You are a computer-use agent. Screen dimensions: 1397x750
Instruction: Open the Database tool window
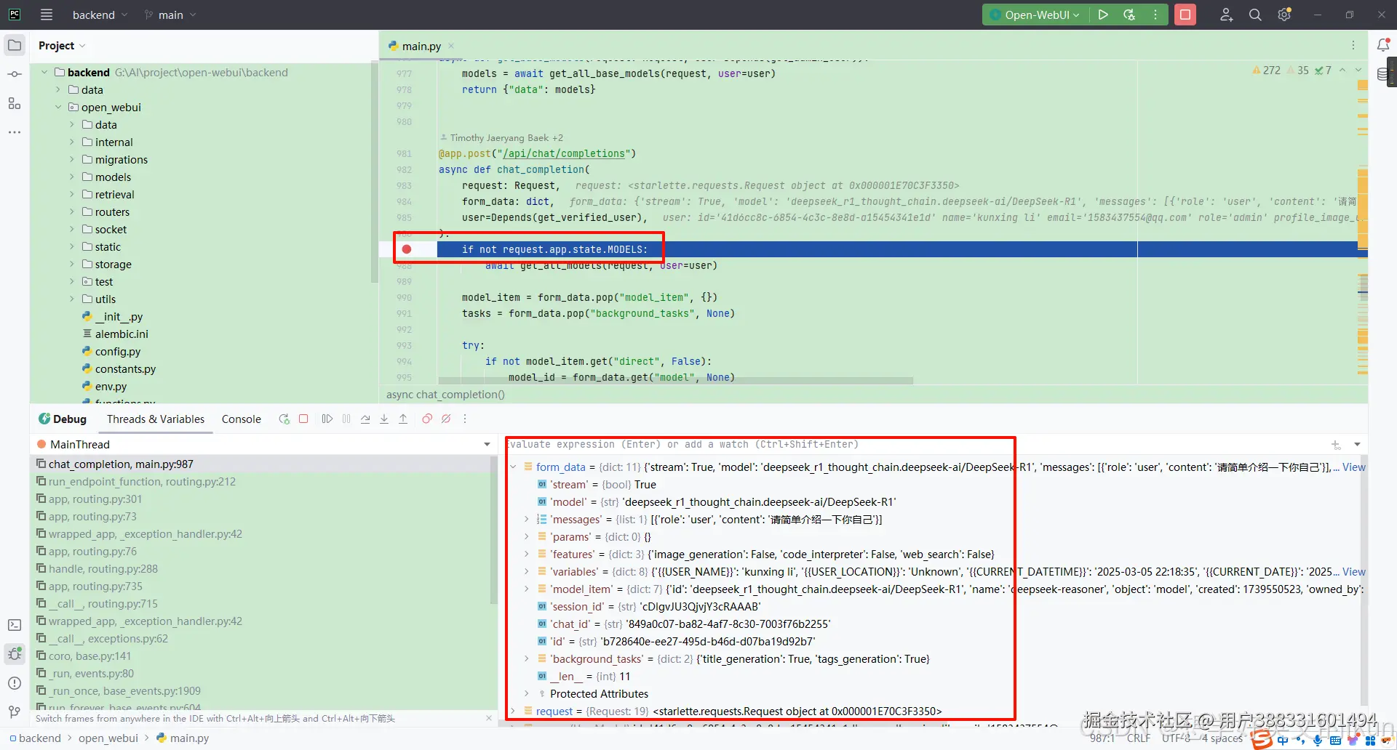coord(1382,74)
